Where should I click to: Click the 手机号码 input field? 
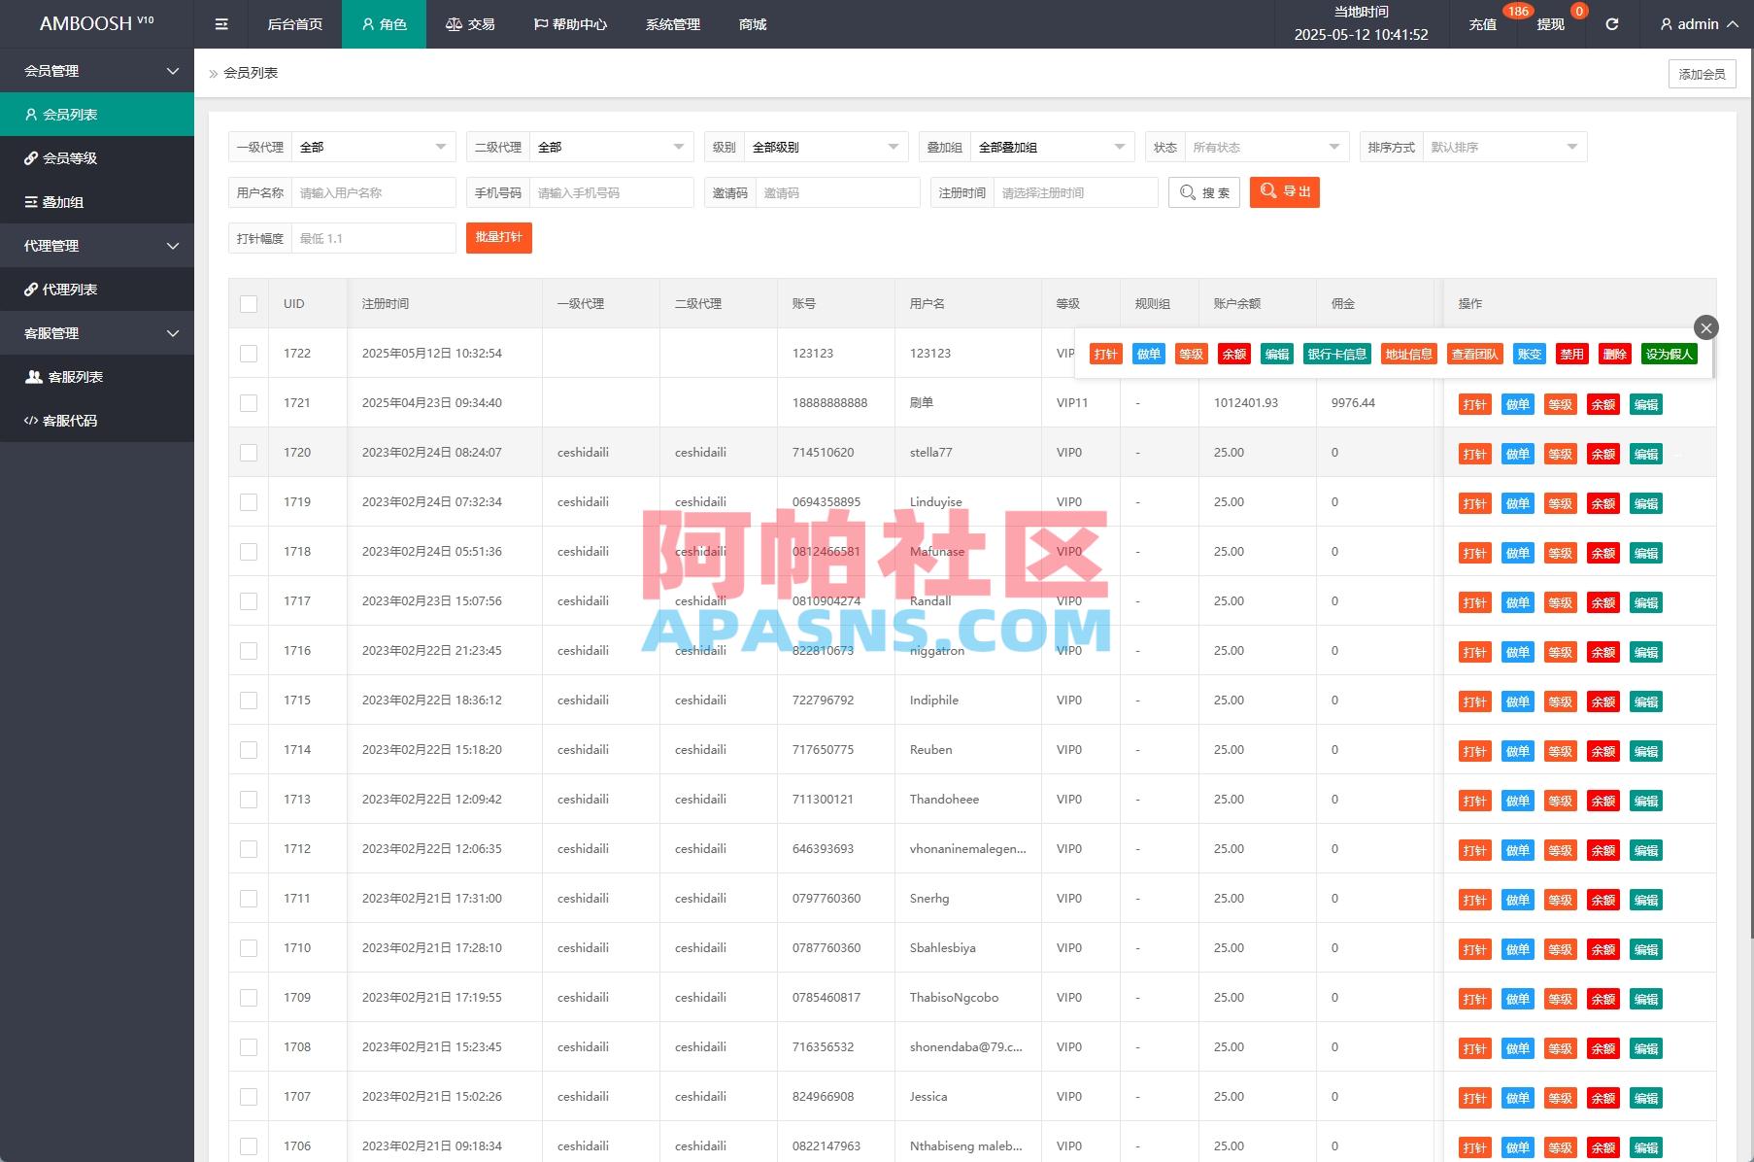[612, 192]
